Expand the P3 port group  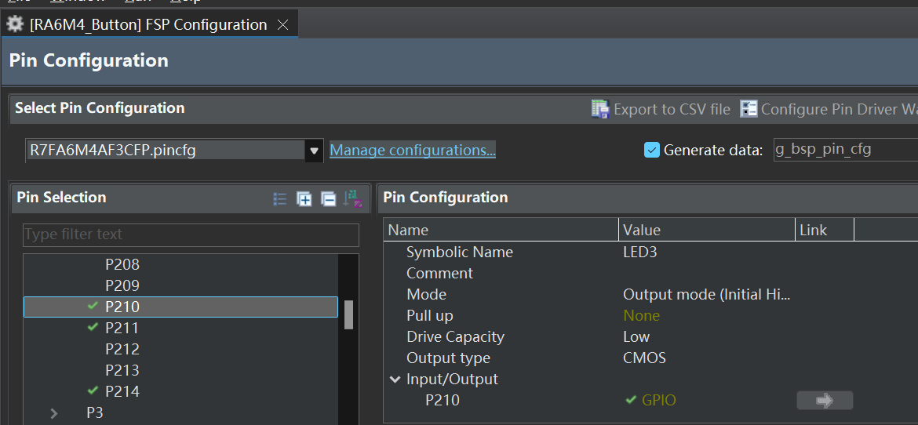[54, 413]
